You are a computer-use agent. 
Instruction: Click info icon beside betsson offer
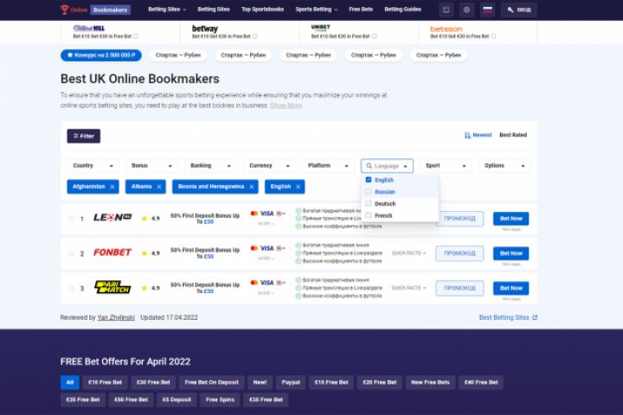pos(493,36)
